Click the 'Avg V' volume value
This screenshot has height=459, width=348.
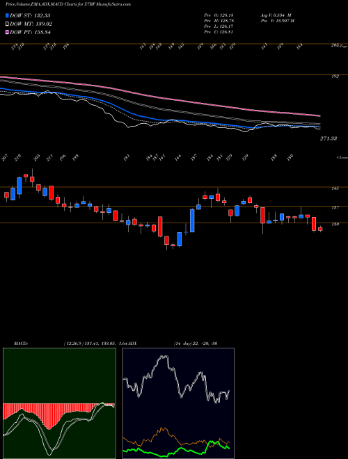276,15
